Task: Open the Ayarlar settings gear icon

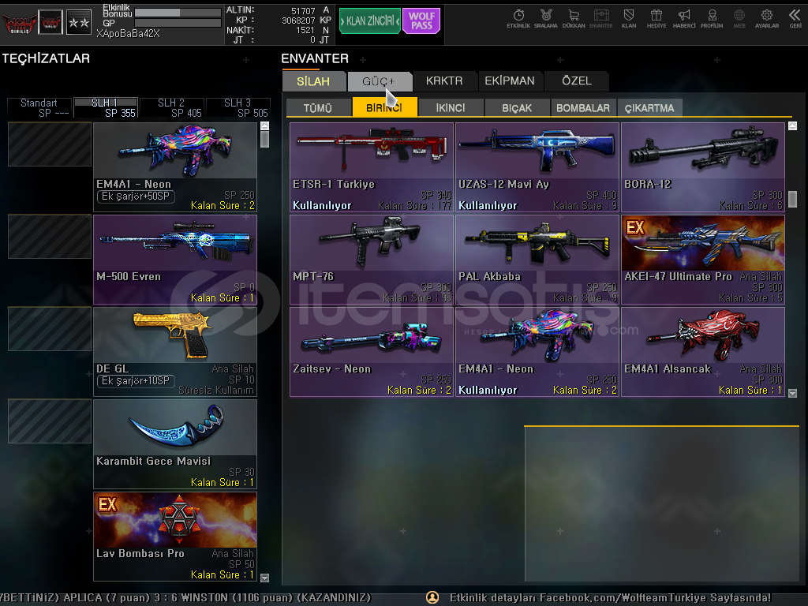Action: pos(767,19)
